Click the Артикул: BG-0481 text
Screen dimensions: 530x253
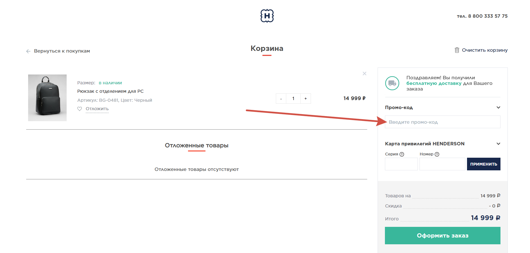pyautogui.click(x=98, y=100)
